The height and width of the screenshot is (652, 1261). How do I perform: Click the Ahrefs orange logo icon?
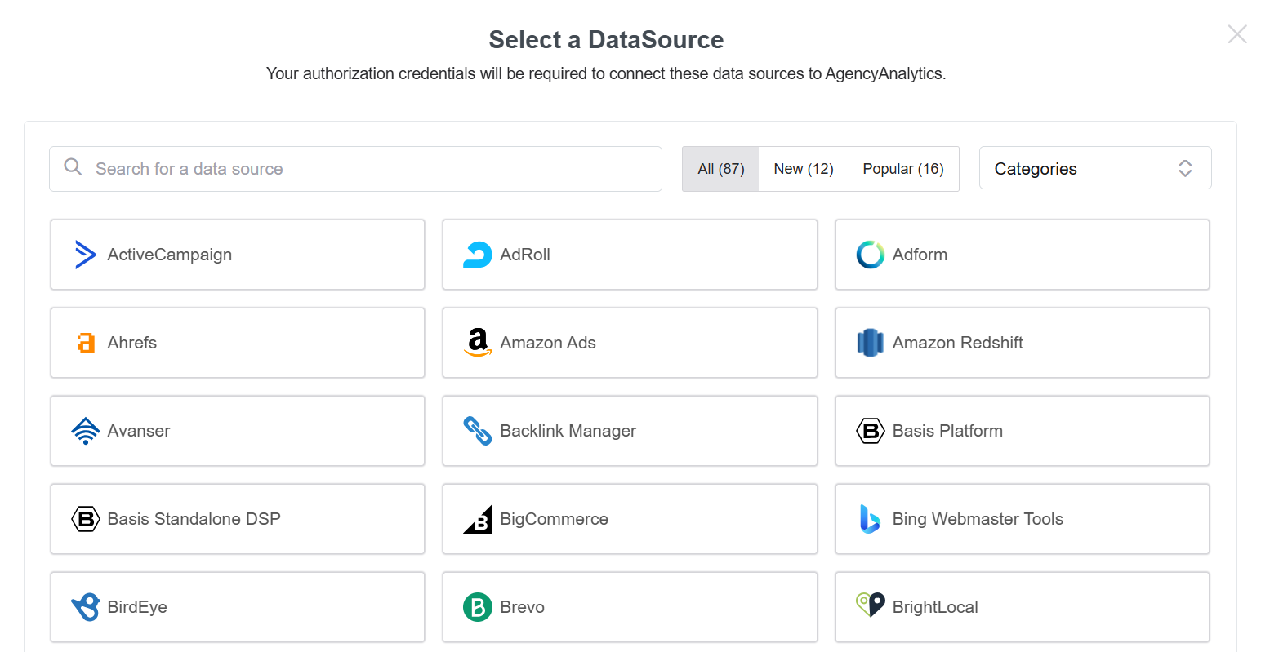click(x=86, y=343)
